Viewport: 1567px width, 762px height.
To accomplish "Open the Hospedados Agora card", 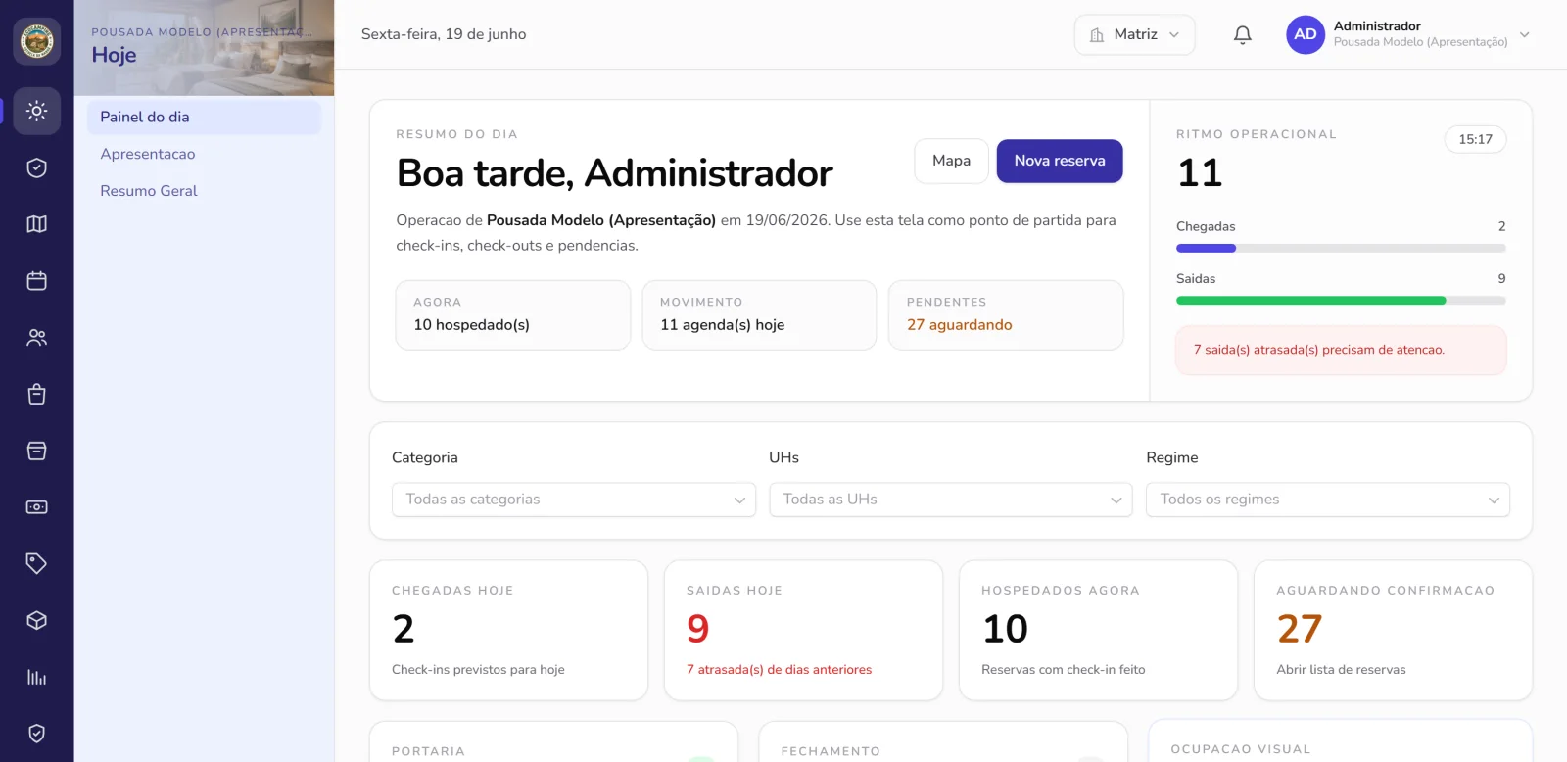I will point(1098,631).
